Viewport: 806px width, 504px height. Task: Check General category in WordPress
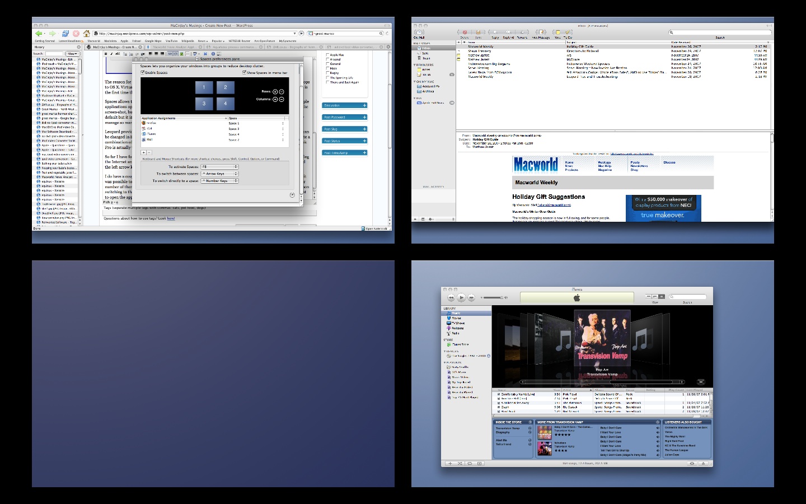click(x=327, y=64)
